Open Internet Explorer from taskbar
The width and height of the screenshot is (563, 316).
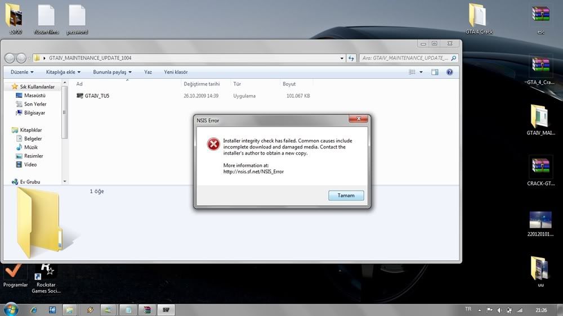(34, 310)
